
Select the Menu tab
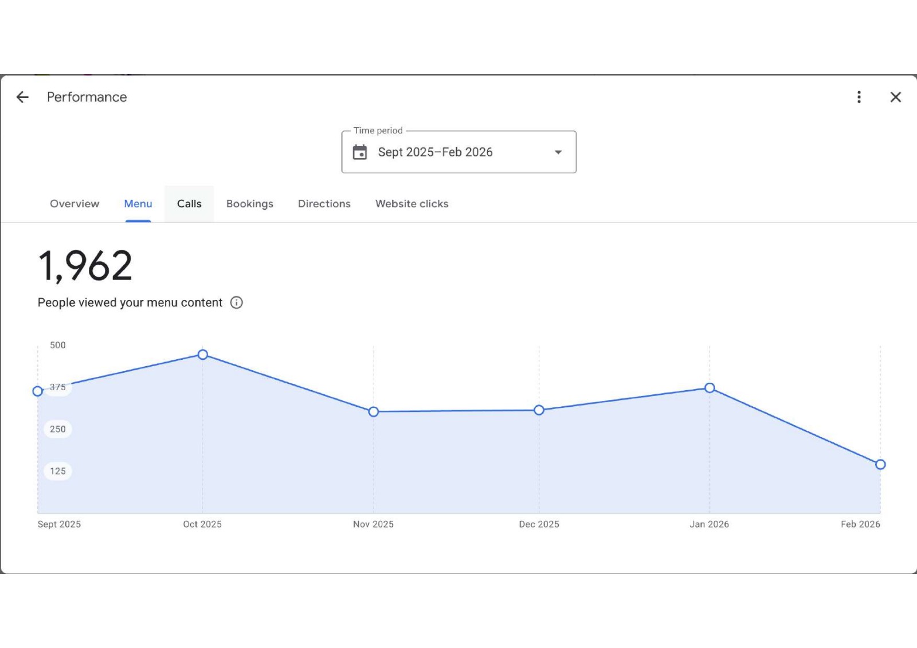coord(138,204)
